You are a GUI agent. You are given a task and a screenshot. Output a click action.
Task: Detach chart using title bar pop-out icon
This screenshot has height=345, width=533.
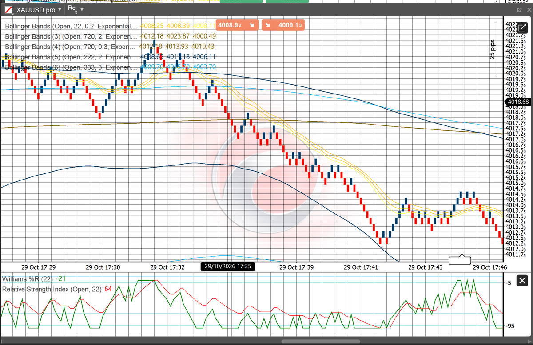pos(519,9)
